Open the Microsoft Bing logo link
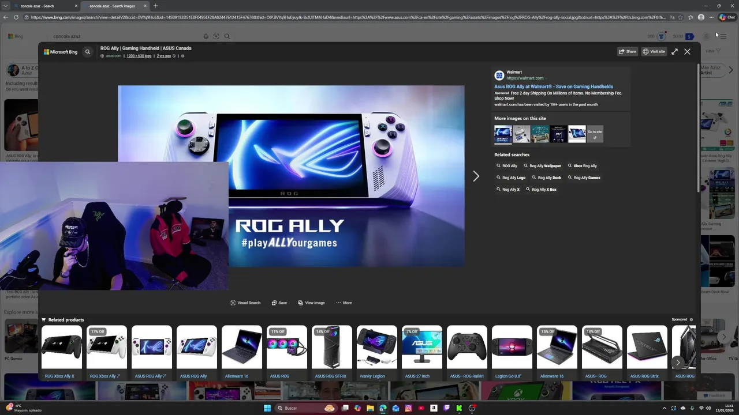739x415 pixels. pyautogui.click(x=61, y=52)
